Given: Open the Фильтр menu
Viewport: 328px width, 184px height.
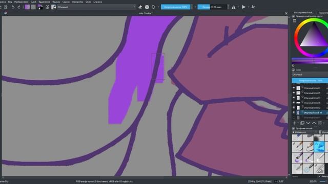Looking at the screenshot, I should 56,2.
